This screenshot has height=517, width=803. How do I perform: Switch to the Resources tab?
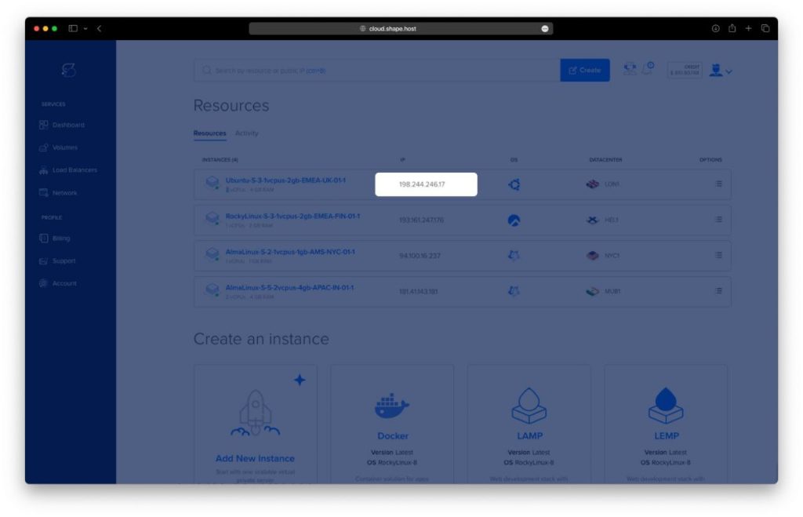click(209, 133)
